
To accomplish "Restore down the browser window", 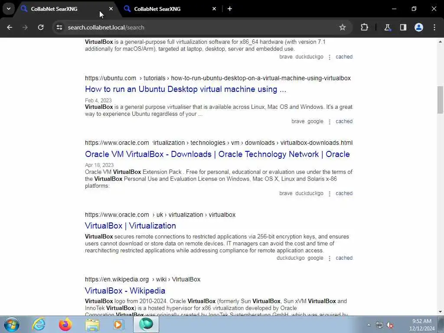I will [414, 9].
